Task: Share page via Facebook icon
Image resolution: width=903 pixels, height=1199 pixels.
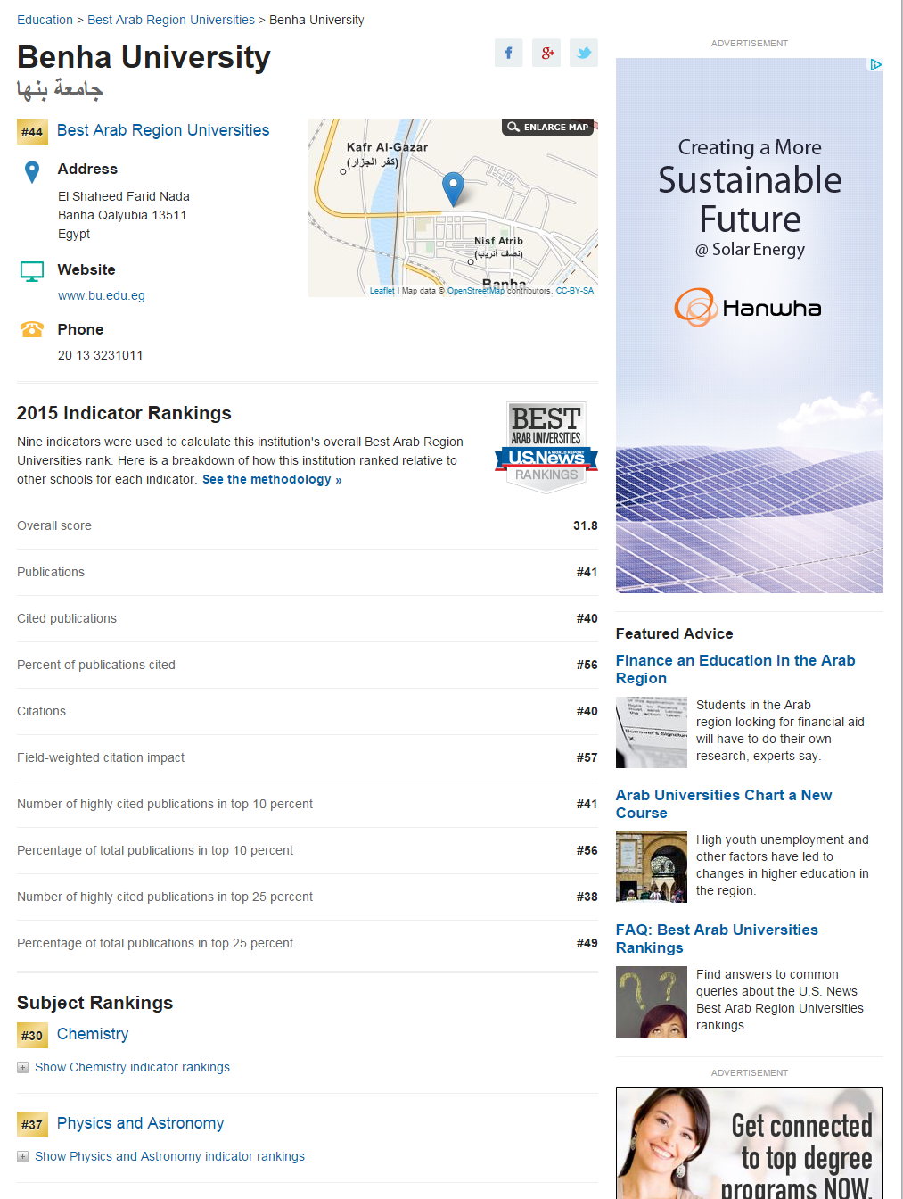Action: coord(508,53)
